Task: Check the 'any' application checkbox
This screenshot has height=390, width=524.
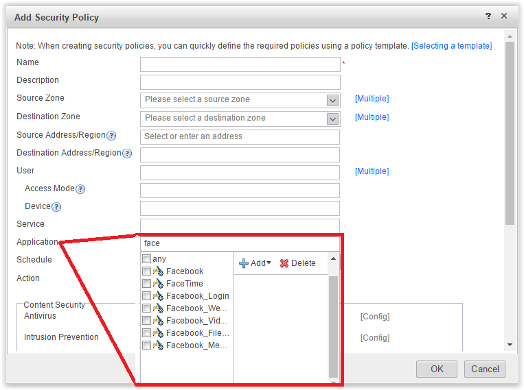Action: pos(146,259)
